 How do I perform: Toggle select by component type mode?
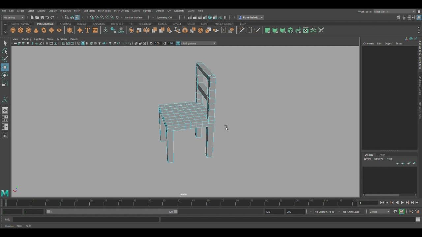coord(77,17)
